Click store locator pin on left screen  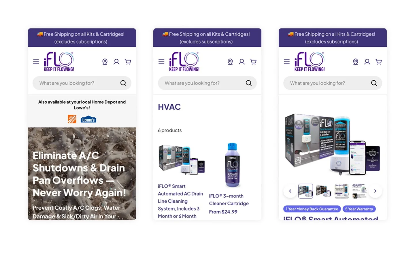(x=105, y=62)
